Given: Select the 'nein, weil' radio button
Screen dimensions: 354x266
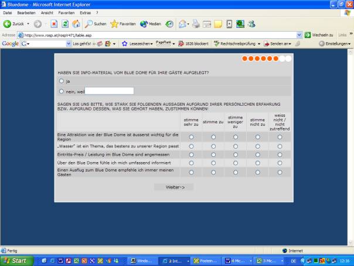Looking at the screenshot, I should tap(61, 92).
